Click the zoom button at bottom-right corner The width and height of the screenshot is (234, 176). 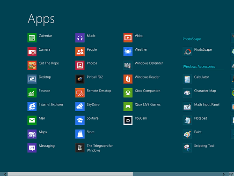[x=231, y=174]
